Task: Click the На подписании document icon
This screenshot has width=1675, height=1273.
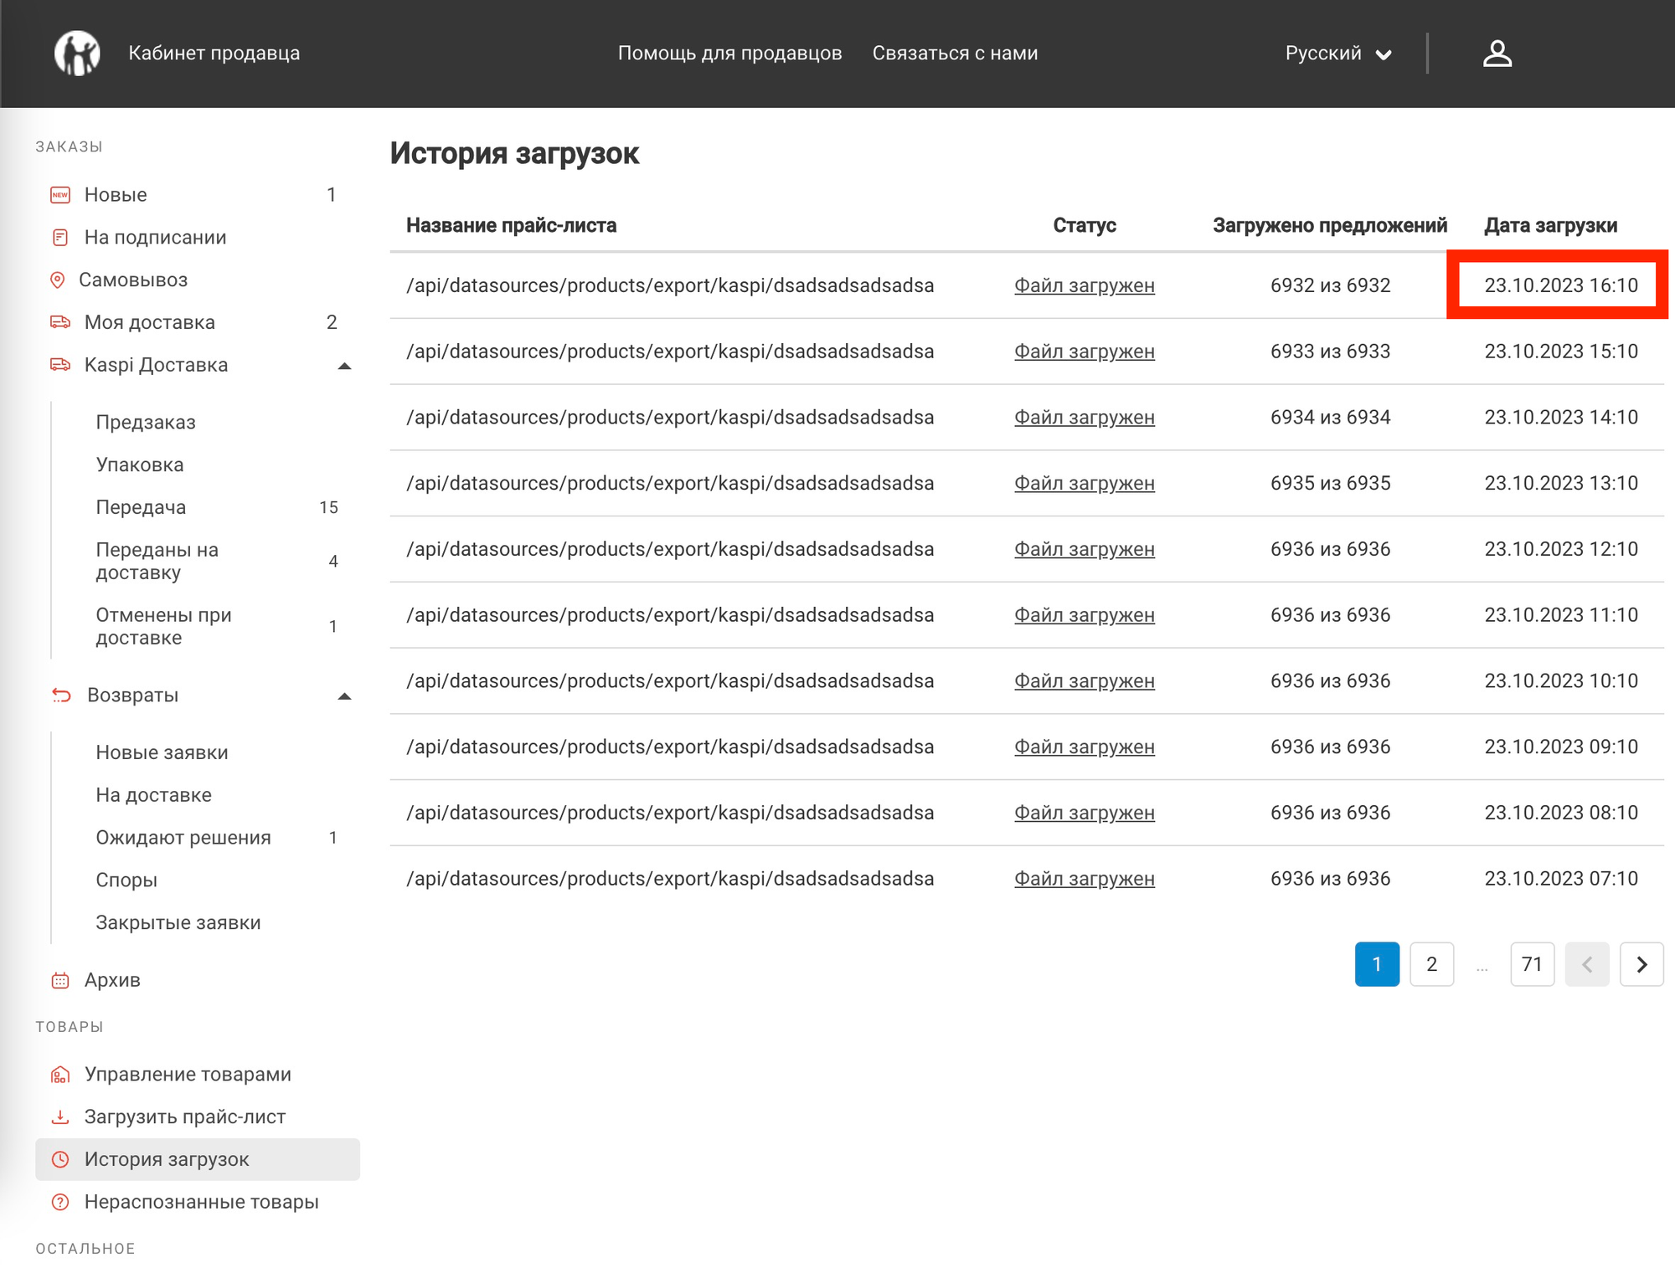Action: 60,238
